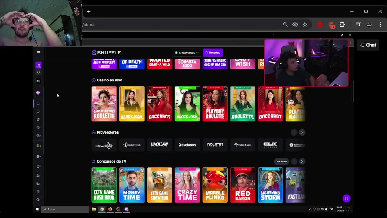Open CCTV Game Snow Run
The height and width of the screenshot is (218, 387).
coord(159,185)
